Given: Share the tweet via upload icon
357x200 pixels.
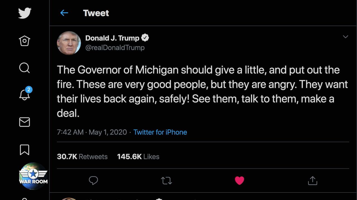Looking at the screenshot, I should coord(312,181).
